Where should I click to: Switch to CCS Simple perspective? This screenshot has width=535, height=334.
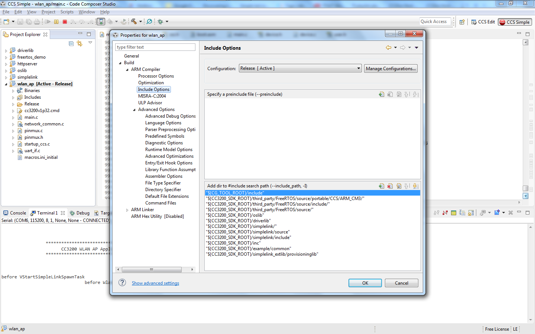(515, 22)
